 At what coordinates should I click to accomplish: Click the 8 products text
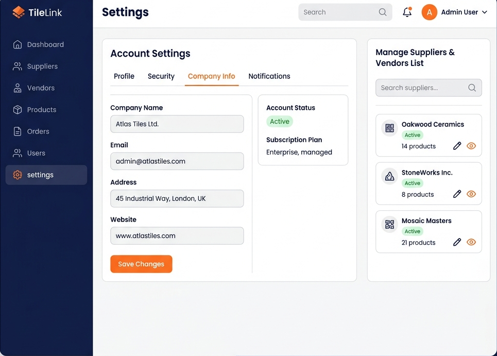418,194
